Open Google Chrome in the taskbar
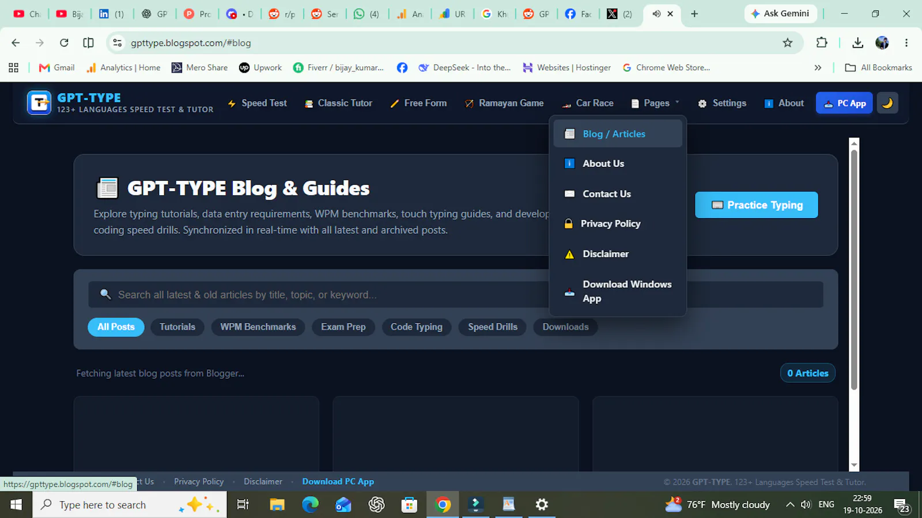The image size is (922, 518). pyautogui.click(x=443, y=505)
